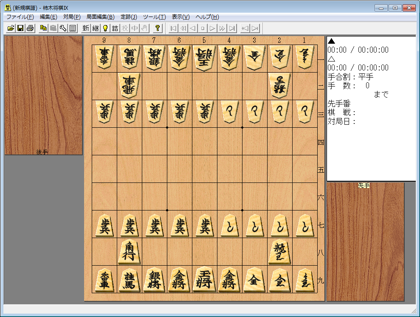Select the sente lance 香車 on file 9

104,280
